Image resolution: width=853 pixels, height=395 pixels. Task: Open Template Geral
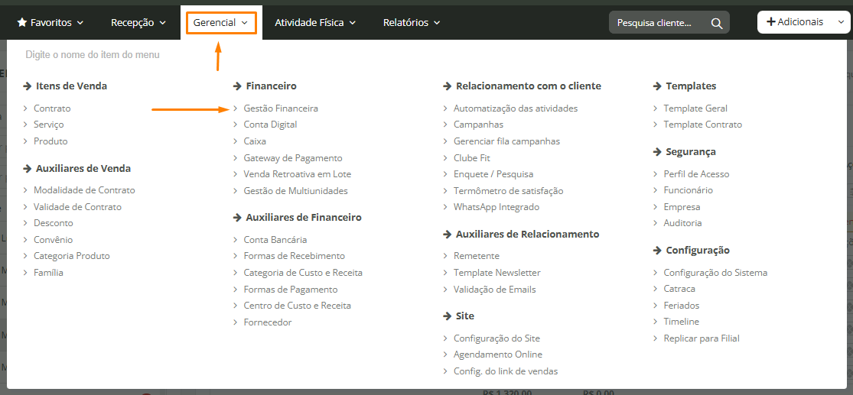[695, 108]
